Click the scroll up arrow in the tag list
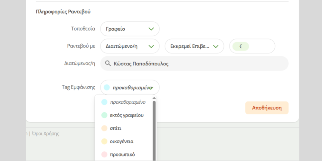 pyautogui.click(x=154, y=98)
